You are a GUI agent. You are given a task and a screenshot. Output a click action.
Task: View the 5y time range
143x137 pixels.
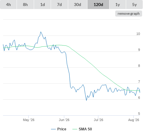(134, 5)
